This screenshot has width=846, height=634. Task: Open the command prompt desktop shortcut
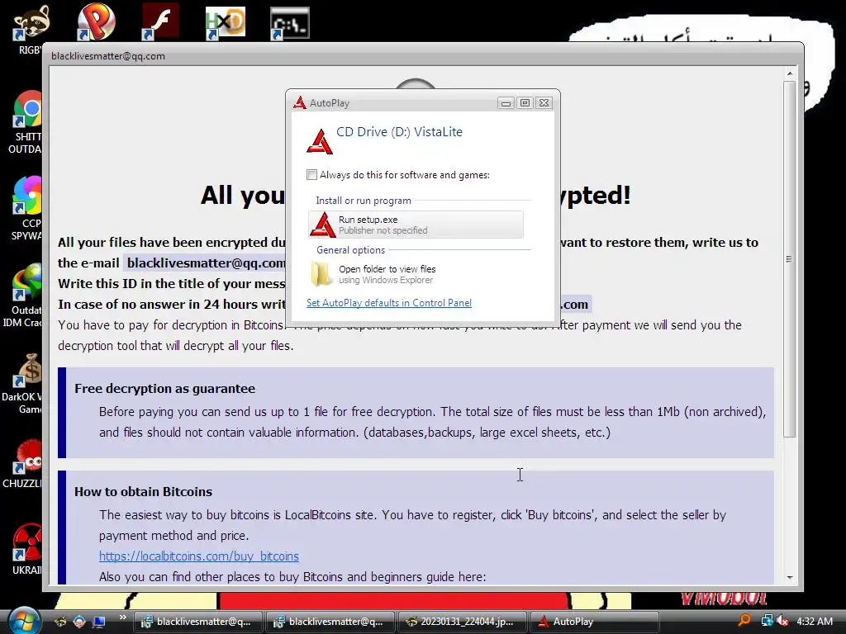pos(289,24)
